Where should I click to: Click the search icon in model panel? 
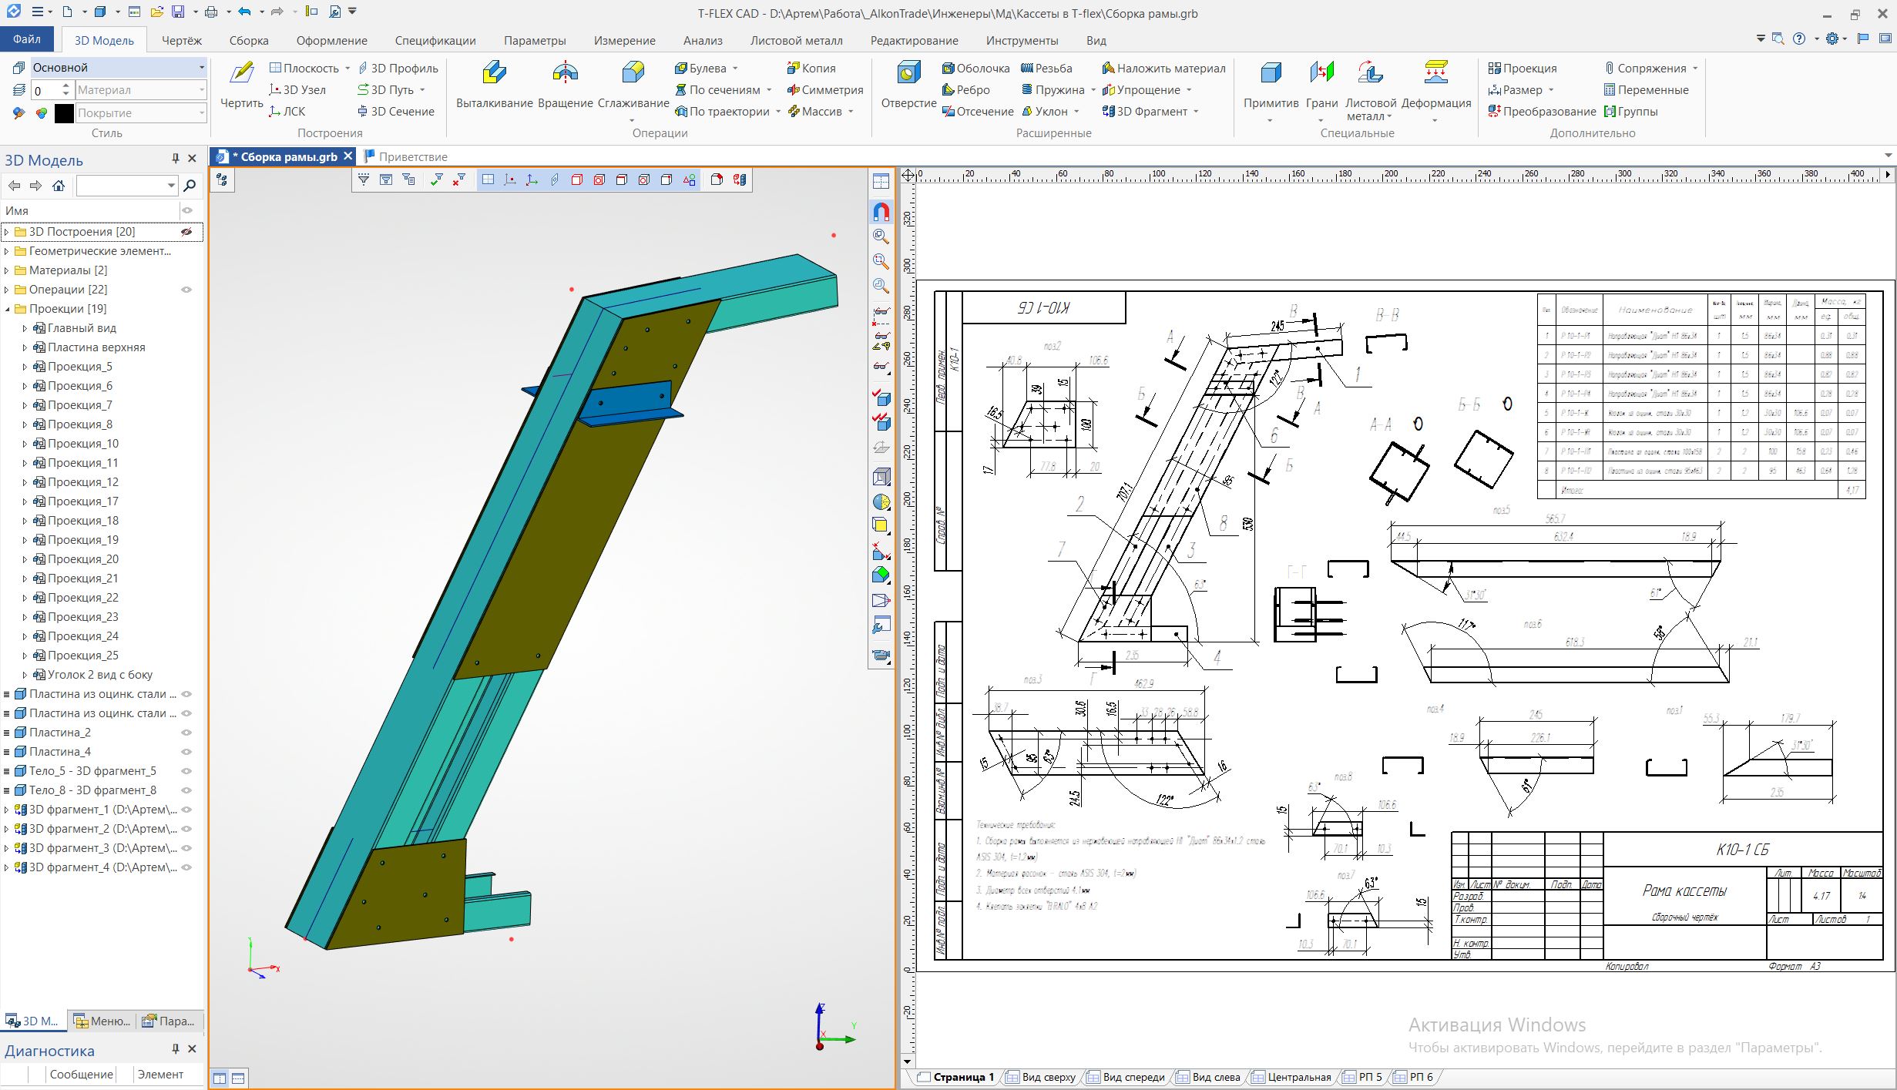click(x=190, y=186)
